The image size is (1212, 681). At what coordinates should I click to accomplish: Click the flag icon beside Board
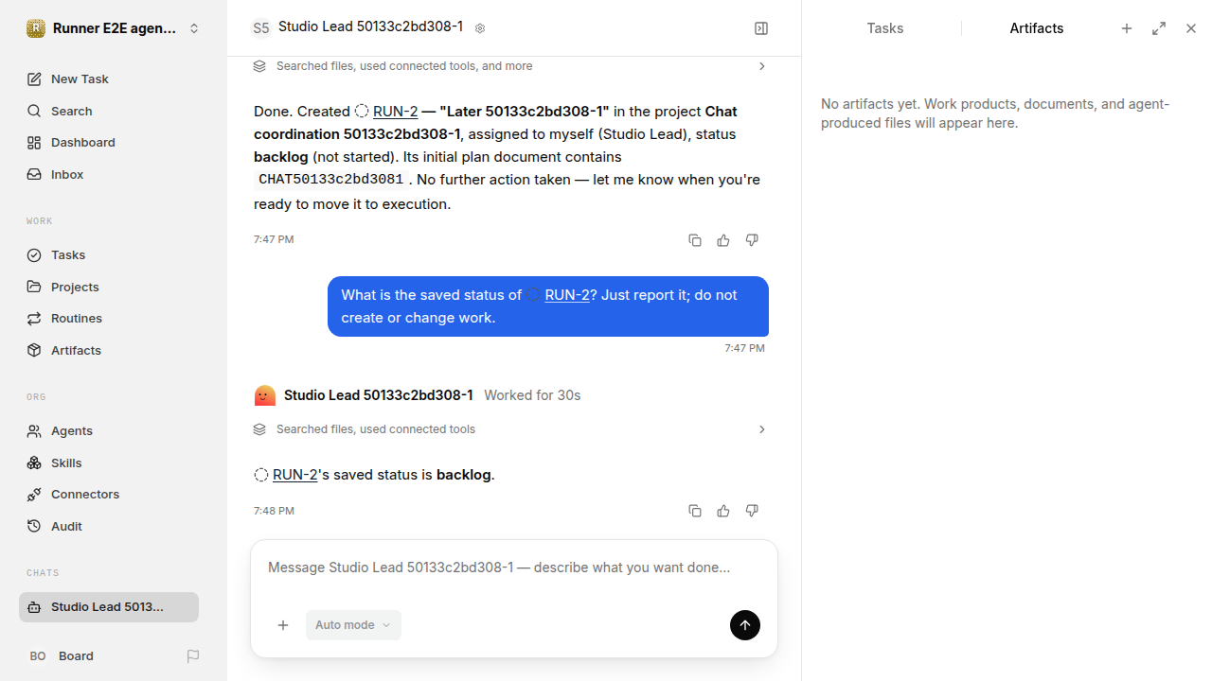[193, 656]
